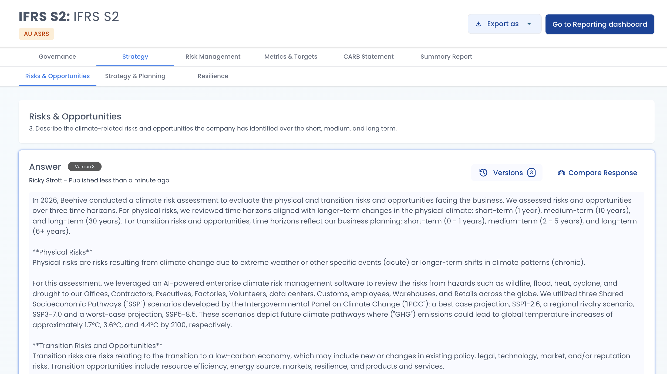Image resolution: width=667 pixels, height=374 pixels.
Task: Click the Compare Response people icon
Action: [x=561, y=173]
